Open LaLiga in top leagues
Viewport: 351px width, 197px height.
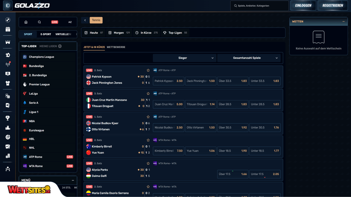coord(48,94)
